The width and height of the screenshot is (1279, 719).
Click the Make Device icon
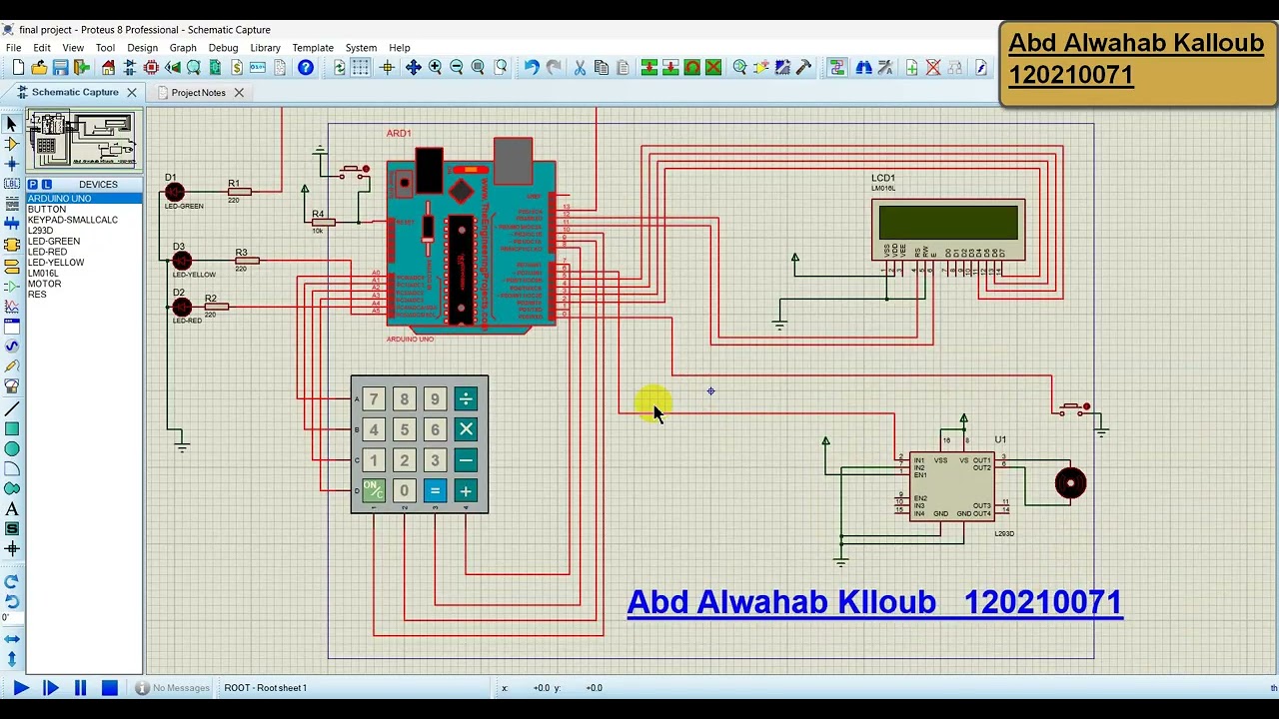tap(761, 68)
